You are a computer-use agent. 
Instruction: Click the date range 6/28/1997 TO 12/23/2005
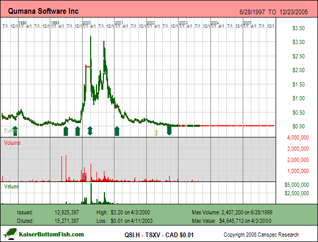tap(273, 12)
